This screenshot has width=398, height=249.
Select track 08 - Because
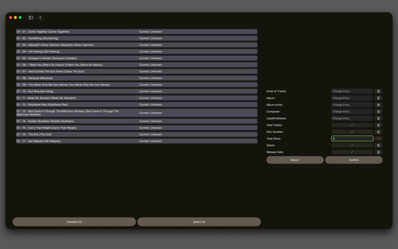pos(136,78)
